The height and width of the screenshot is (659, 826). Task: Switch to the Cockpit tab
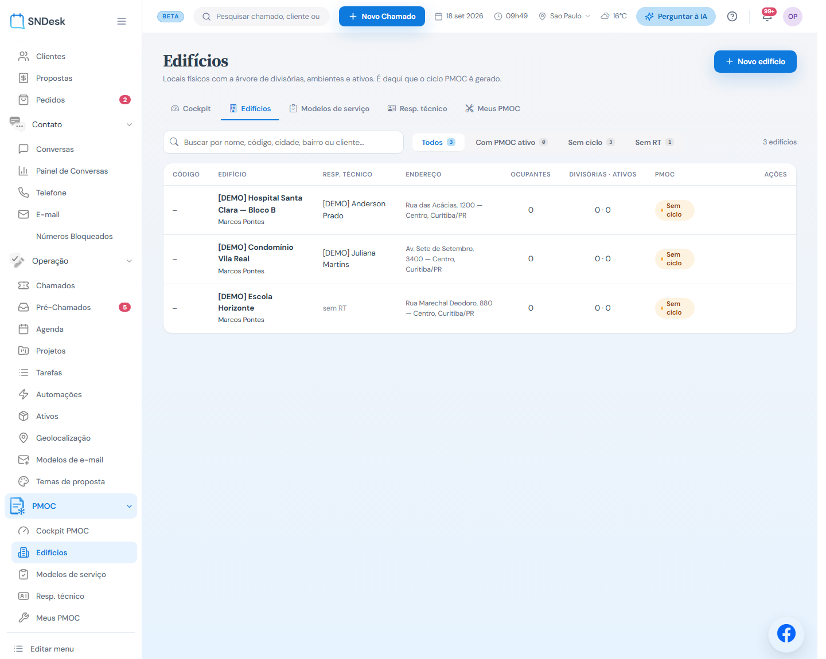click(x=191, y=108)
